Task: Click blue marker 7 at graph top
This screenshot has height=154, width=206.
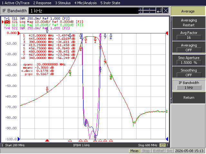Action: [105, 36]
